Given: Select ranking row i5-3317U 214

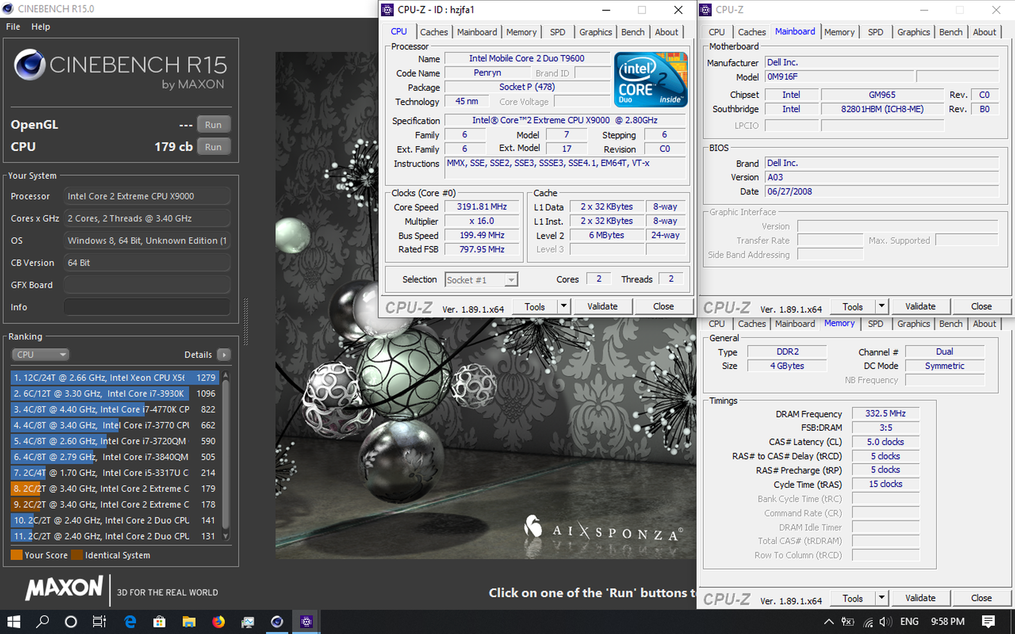Looking at the screenshot, I should pyautogui.click(x=114, y=473).
